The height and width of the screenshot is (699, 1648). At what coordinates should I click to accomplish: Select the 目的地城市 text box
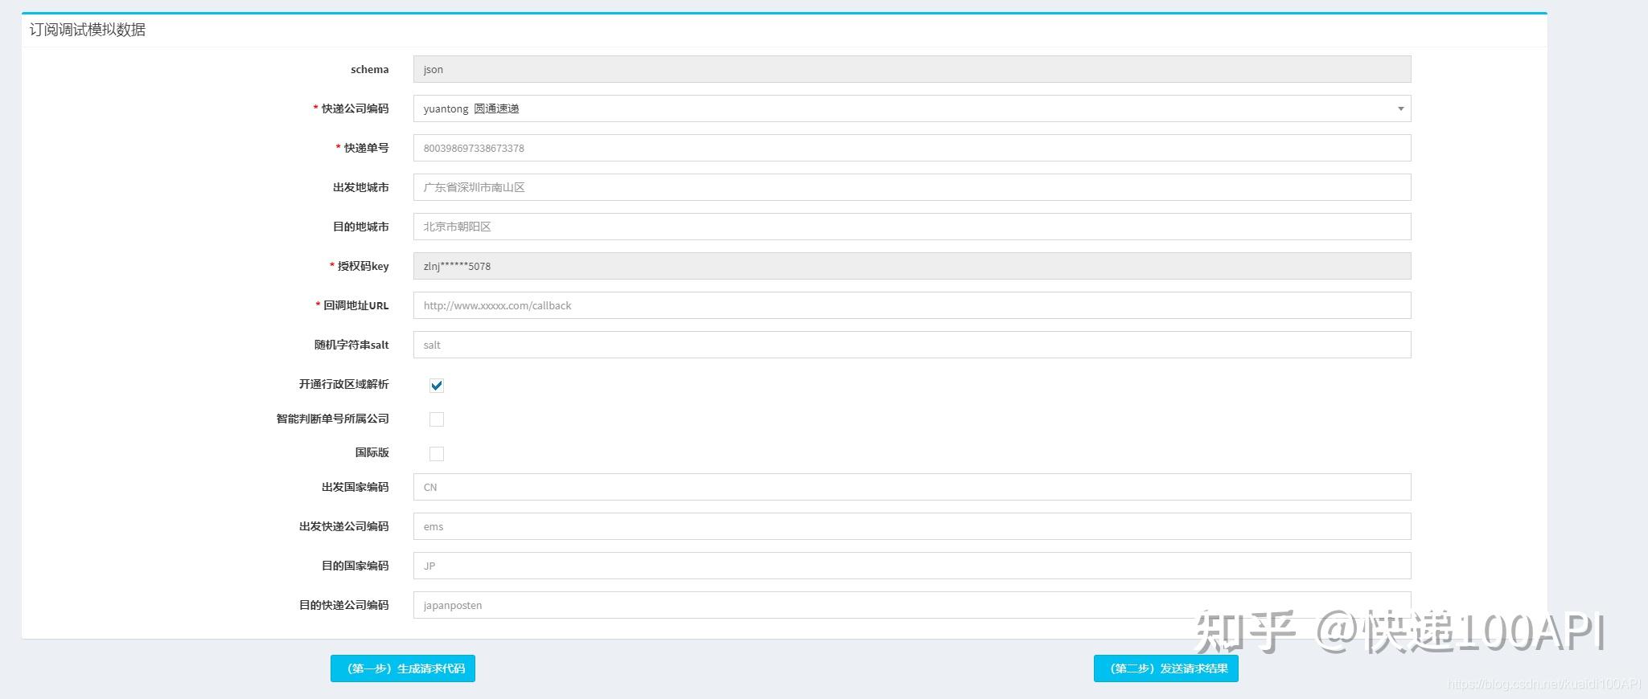click(912, 227)
